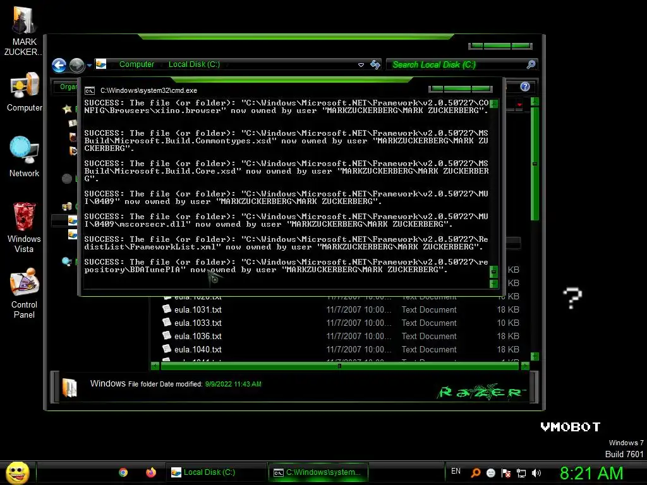Click date 11/7/2007 of eula.1031.txt
Viewport: 647px width, 485px height.
pos(359,309)
